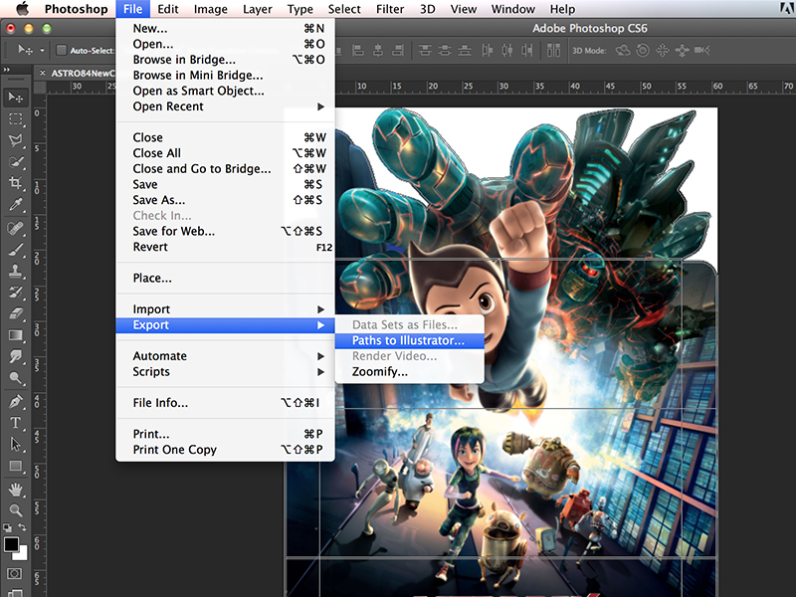
Task: Open the Layer menu
Action: [258, 9]
